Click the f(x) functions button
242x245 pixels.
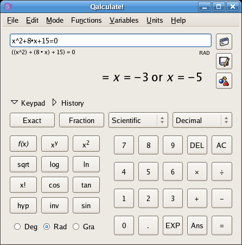click(x=23, y=144)
